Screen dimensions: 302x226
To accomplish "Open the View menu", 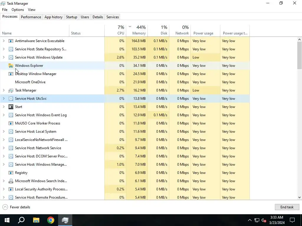I will (x=32, y=10).
